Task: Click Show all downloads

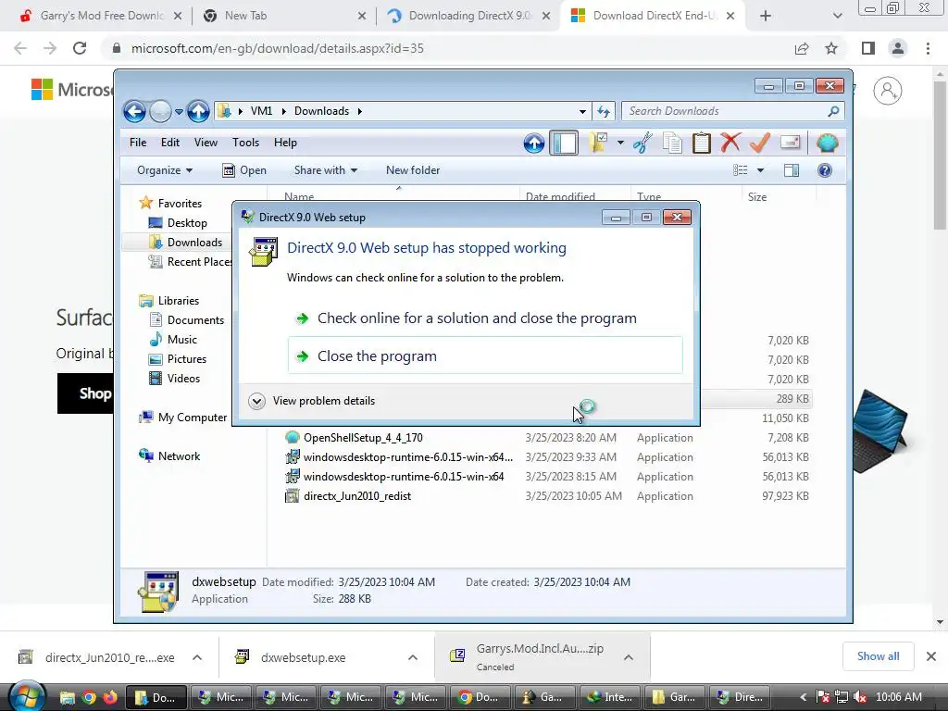Action: (878, 656)
